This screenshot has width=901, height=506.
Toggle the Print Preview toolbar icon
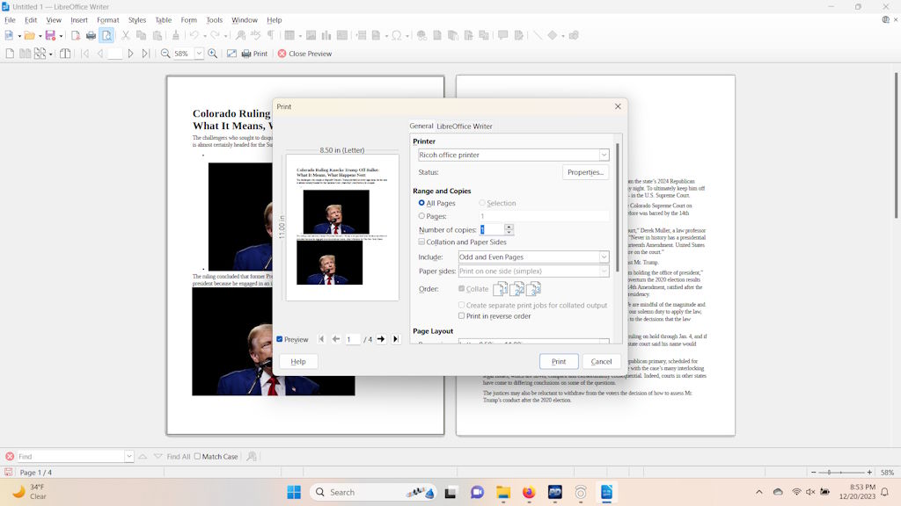tap(106, 35)
